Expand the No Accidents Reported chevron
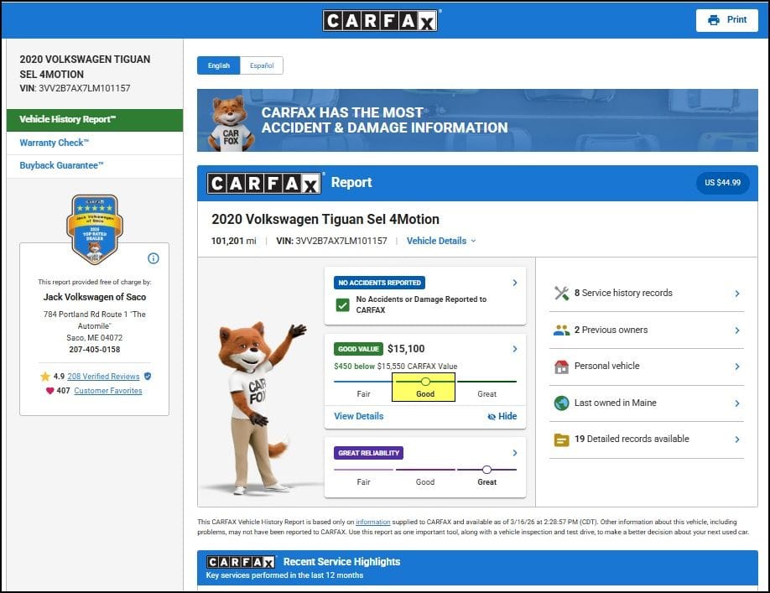 pos(514,283)
